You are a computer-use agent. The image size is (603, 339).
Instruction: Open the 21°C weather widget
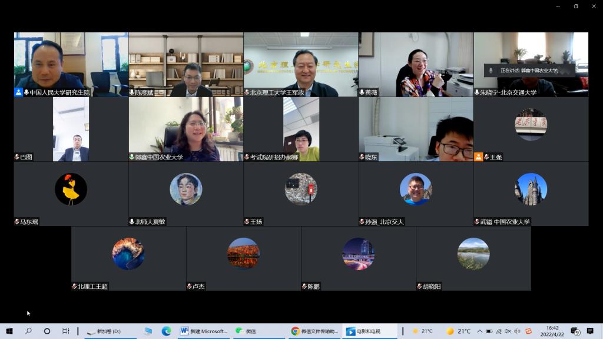click(x=423, y=331)
